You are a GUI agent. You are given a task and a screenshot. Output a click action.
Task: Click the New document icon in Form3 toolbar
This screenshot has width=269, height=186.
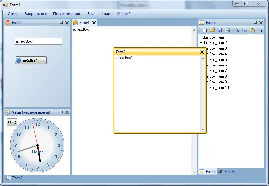(x=205, y=30)
